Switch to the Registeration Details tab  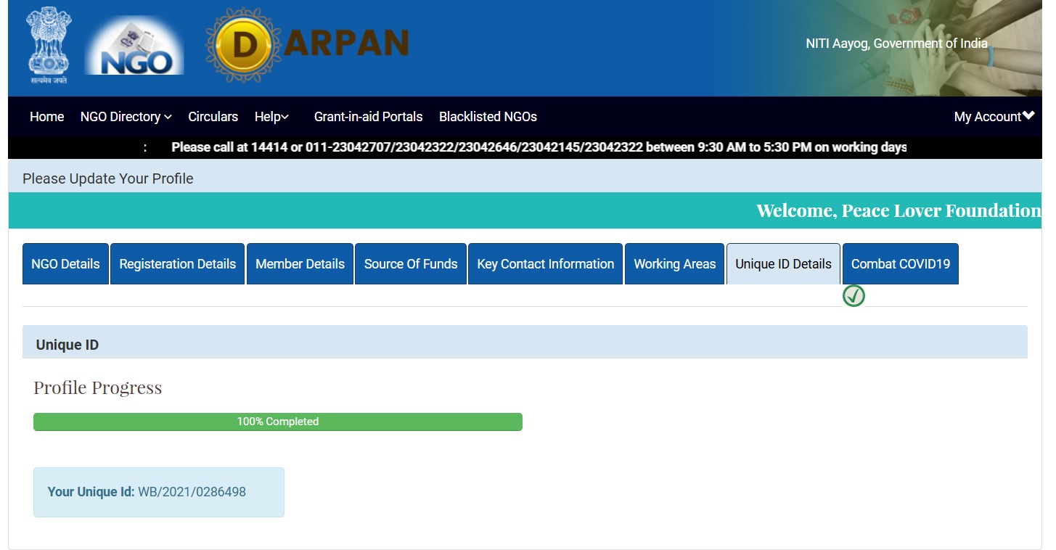pos(177,264)
